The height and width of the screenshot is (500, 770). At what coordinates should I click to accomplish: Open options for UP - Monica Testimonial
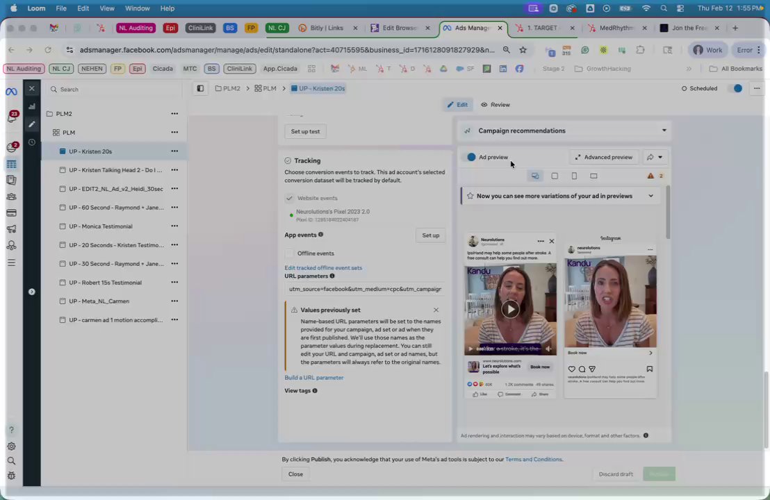[174, 226]
